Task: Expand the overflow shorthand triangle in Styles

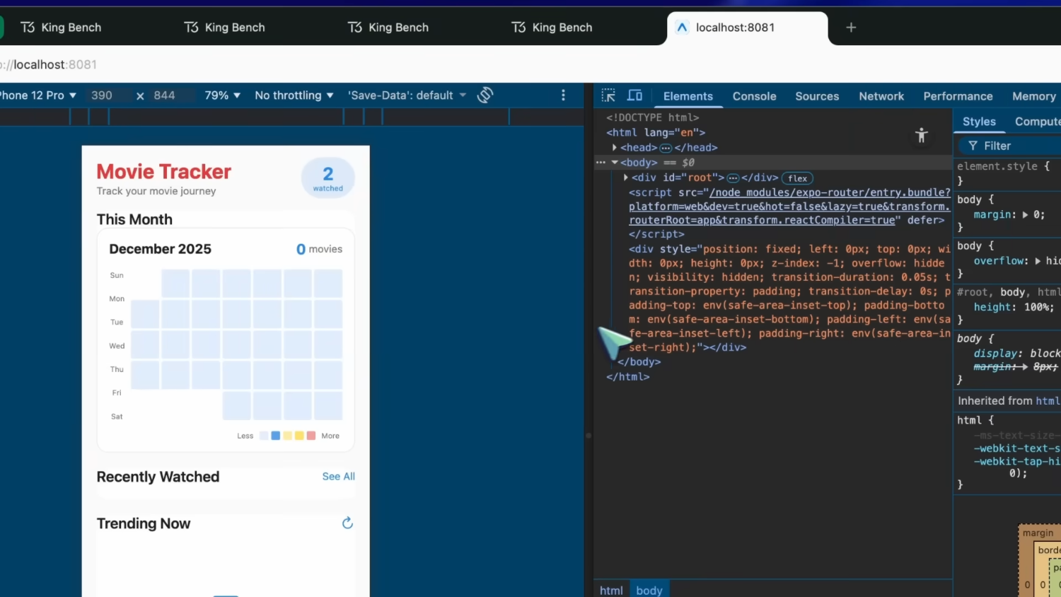Action: coord(1038,261)
